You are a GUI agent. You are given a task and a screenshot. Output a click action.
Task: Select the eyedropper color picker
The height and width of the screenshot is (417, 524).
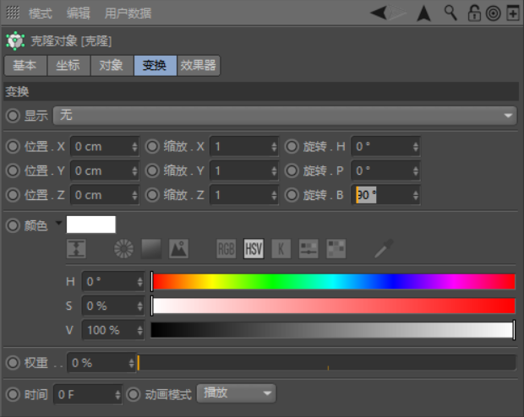[x=384, y=248]
